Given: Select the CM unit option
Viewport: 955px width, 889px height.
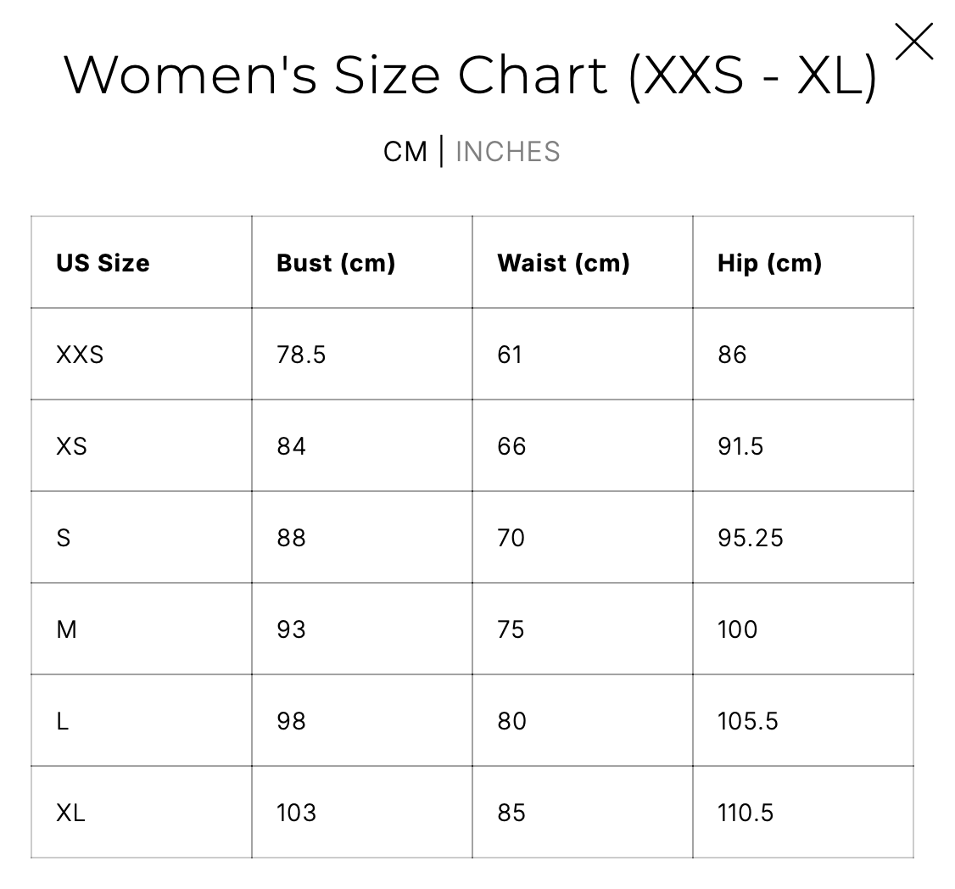Looking at the screenshot, I should coord(405,152).
